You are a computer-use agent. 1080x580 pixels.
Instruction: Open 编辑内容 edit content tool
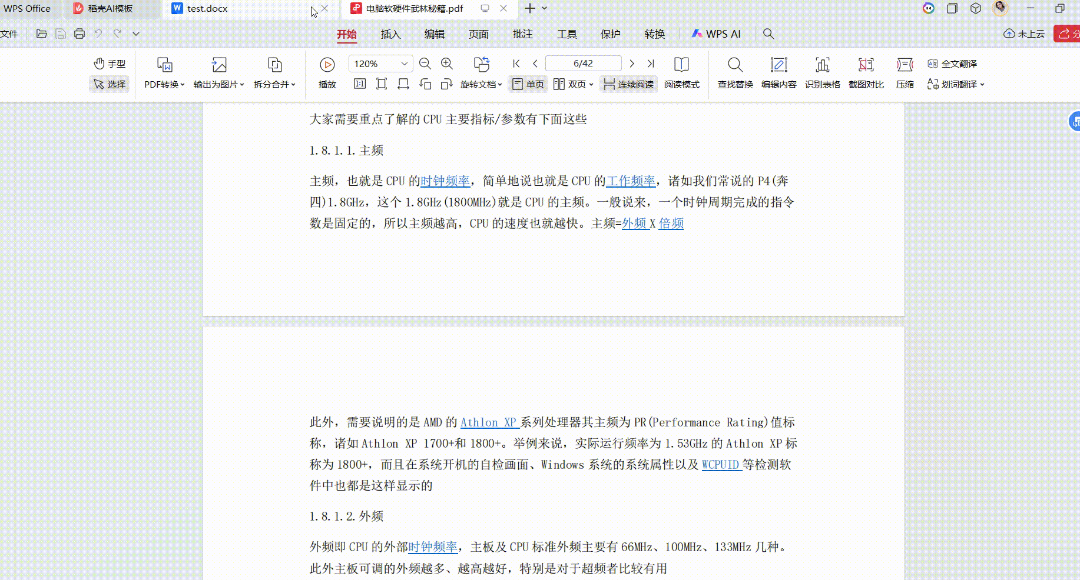pos(778,72)
